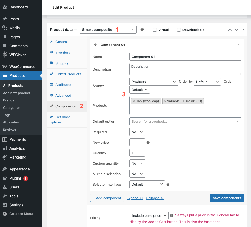
Task: Collapse Component 01 panel triangle
Action: [239, 45]
